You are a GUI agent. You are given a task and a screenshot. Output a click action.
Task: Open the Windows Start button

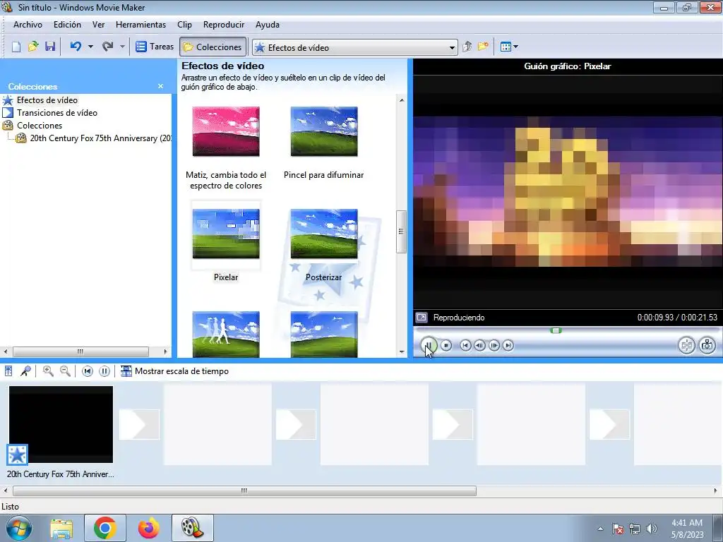[x=18, y=528]
